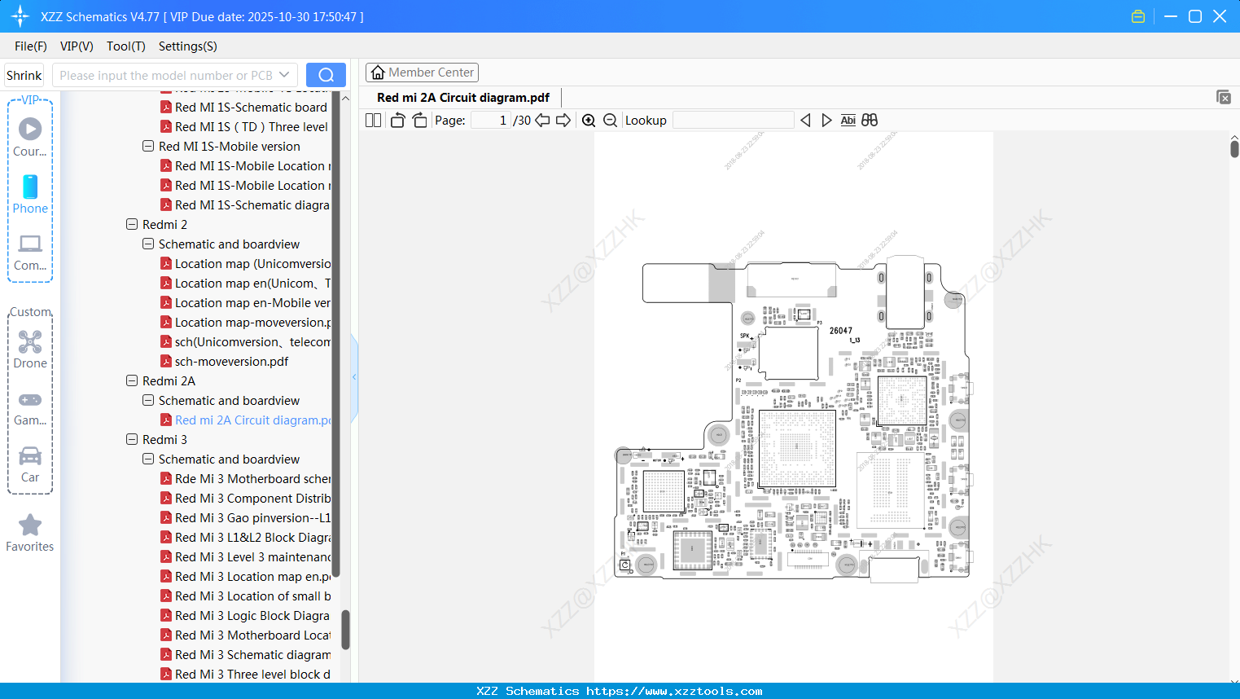Collapse the Redmi 3 Schematic and boardview group
Screen dimensions: 1240x699
148,459
